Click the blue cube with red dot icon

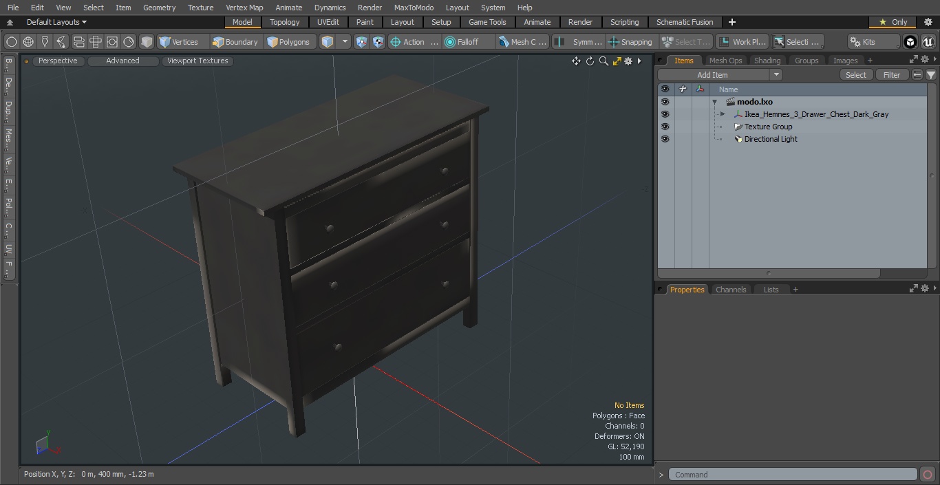click(362, 42)
